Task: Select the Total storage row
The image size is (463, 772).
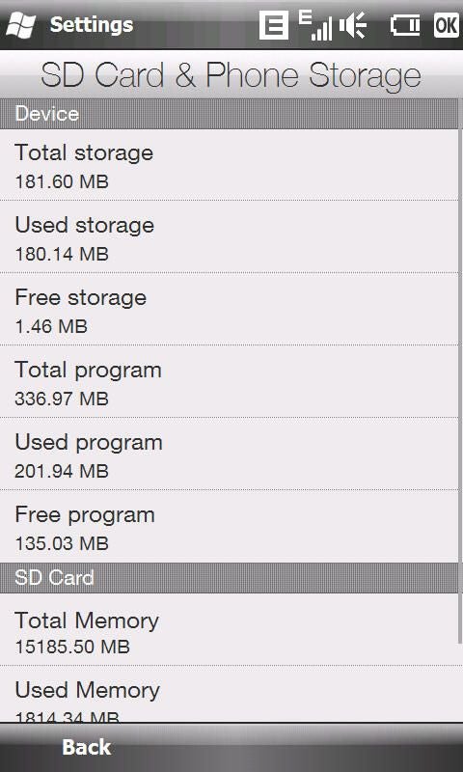Action: [229, 165]
